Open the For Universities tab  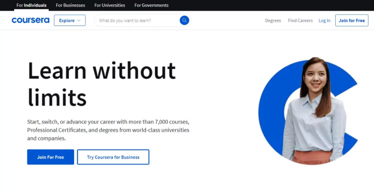tap(110, 5)
